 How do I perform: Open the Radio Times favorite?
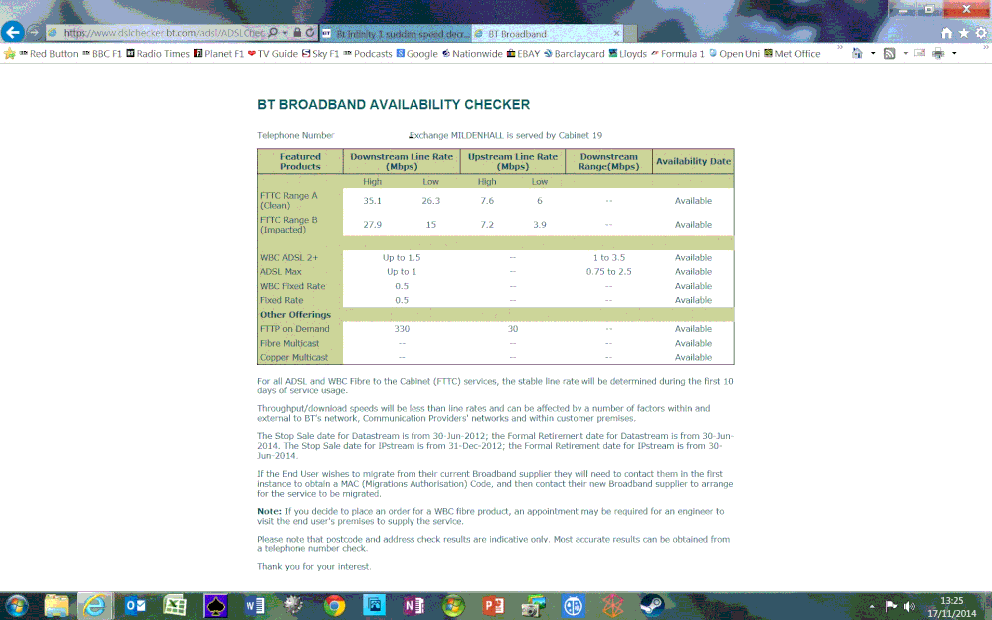[158, 53]
